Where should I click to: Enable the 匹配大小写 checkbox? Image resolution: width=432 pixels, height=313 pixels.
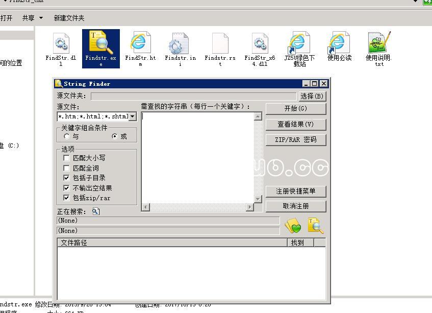(x=66, y=158)
